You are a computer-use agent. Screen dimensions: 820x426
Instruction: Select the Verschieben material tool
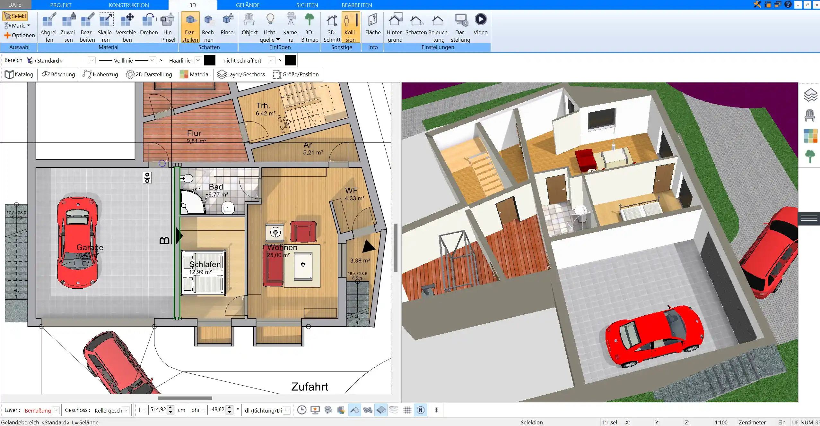coord(127,27)
